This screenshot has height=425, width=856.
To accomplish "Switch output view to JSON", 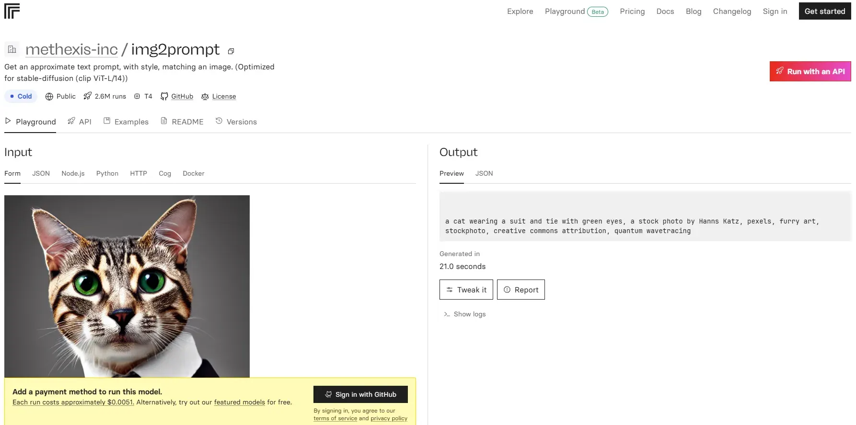I will click(484, 173).
